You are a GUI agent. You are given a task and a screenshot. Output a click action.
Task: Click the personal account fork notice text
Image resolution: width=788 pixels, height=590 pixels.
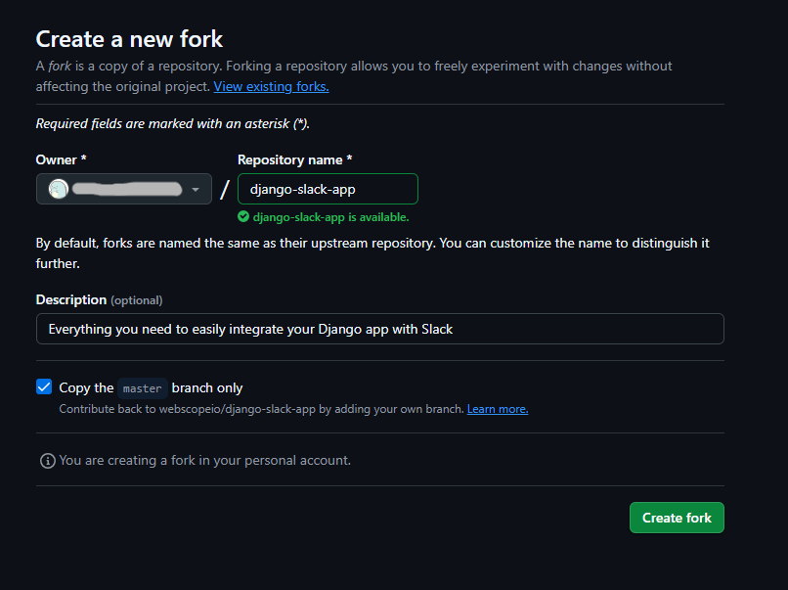(204, 460)
